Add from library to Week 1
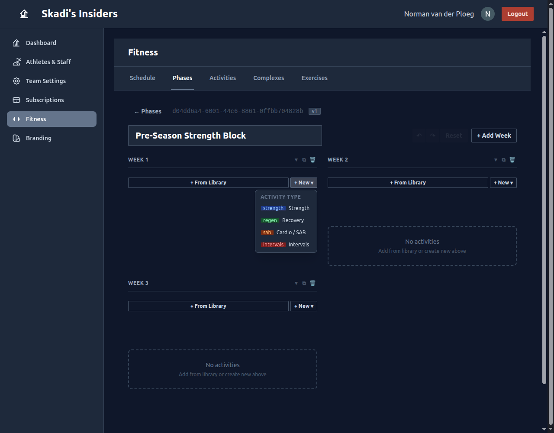This screenshot has width=554, height=433. point(208,183)
